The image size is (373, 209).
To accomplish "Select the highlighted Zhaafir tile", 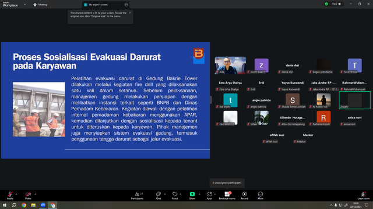I will [355, 100].
